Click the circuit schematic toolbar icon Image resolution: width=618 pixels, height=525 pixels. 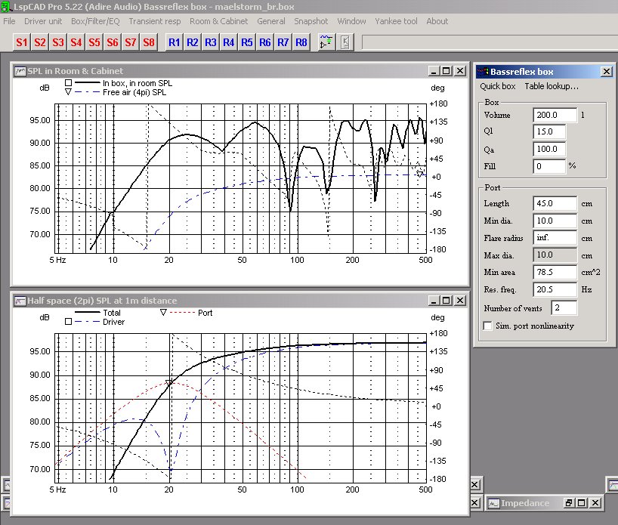326,42
